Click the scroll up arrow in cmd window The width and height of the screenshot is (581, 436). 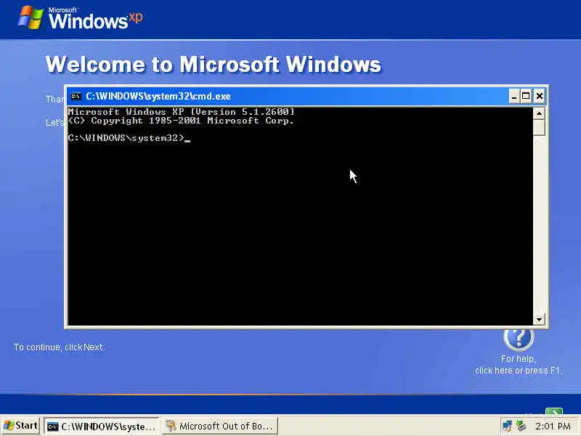point(539,113)
